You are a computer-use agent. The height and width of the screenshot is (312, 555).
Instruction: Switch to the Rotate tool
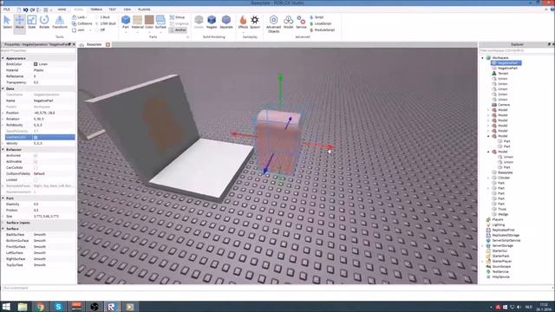tap(44, 23)
